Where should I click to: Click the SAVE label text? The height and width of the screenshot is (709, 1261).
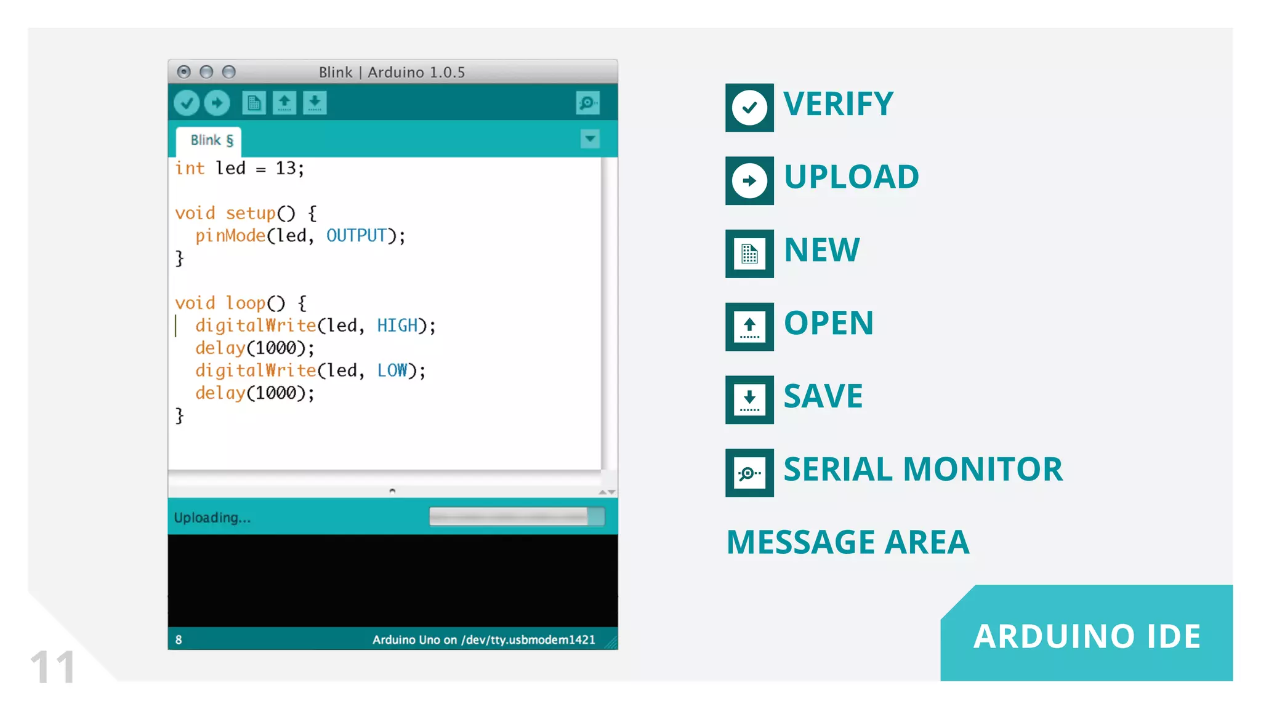823,396
